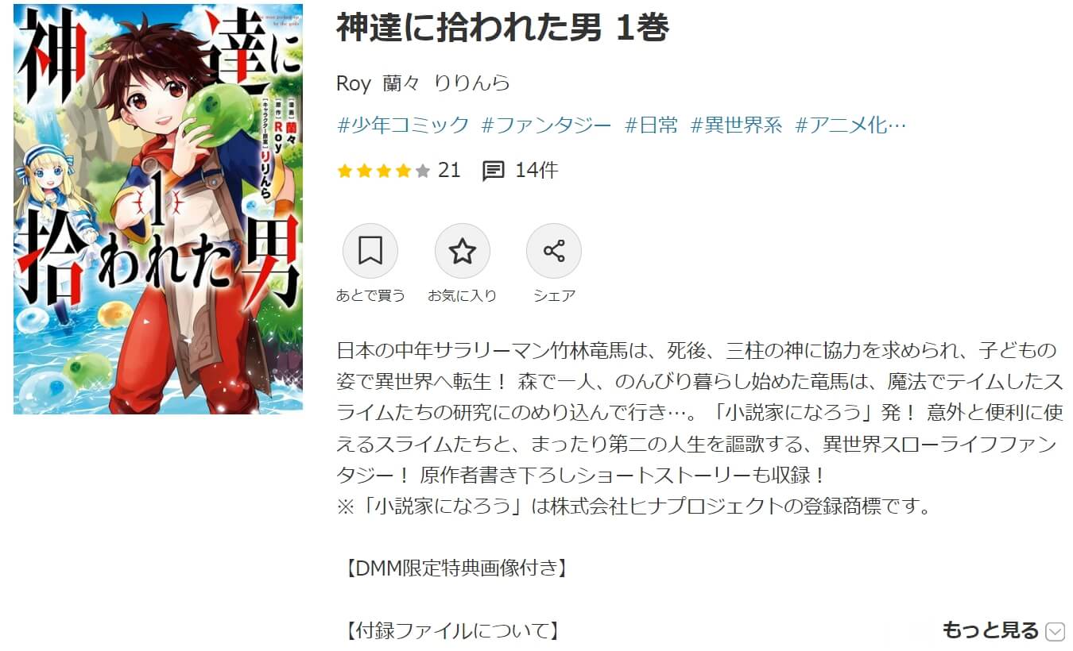1073x651 pixels.
Task: Click the あとで買う bookmark icon
Action: [x=370, y=252]
